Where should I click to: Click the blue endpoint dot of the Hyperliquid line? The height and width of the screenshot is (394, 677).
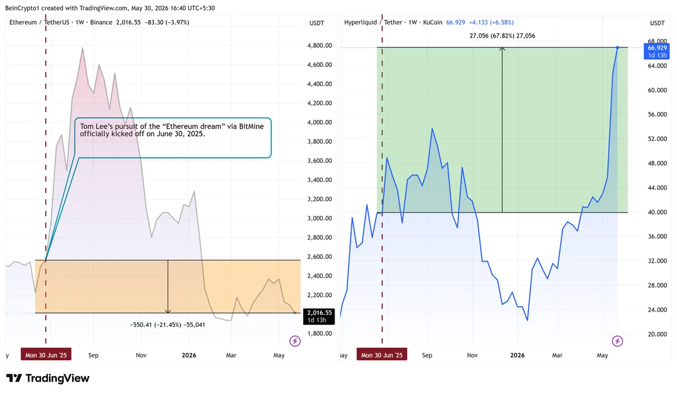coord(618,47)
